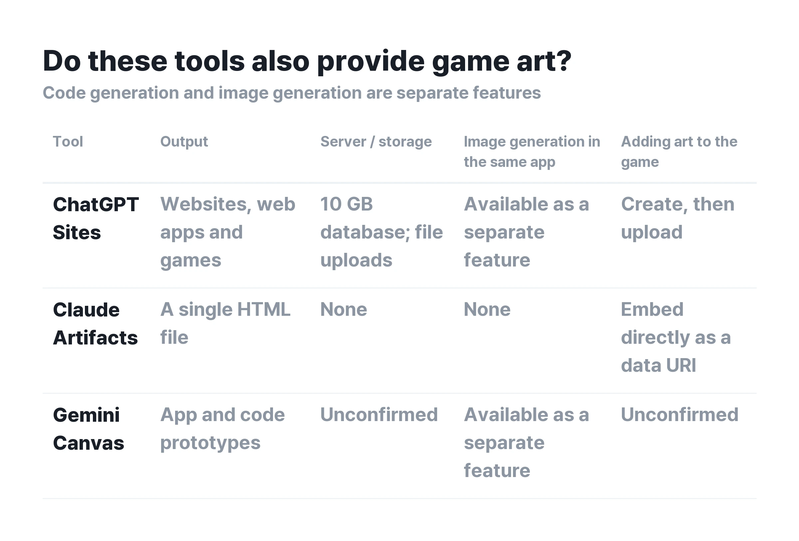
Task: Click the 'Output' column header
Action: coord(184,142)
